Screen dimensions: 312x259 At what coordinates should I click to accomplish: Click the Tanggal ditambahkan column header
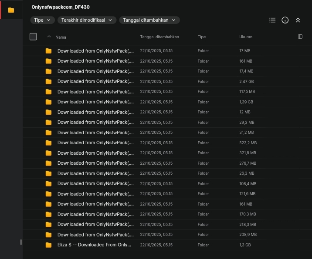click(159, 37)
